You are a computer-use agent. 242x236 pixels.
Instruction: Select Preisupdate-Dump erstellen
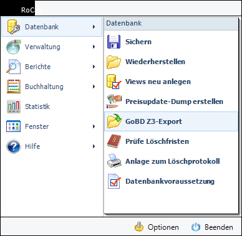(171, 101)
